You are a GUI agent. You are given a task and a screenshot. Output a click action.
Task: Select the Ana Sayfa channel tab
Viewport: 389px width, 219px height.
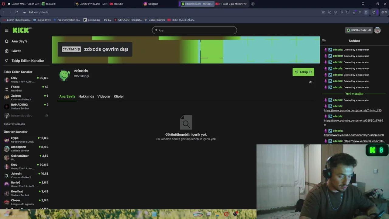tap(67, 96)
